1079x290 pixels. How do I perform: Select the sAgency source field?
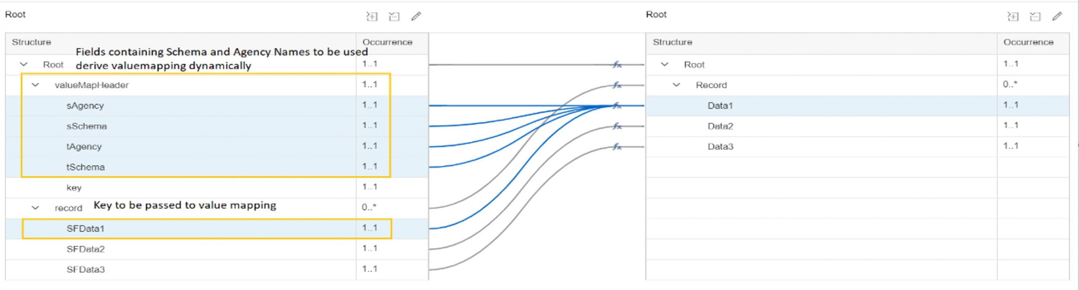217,106
